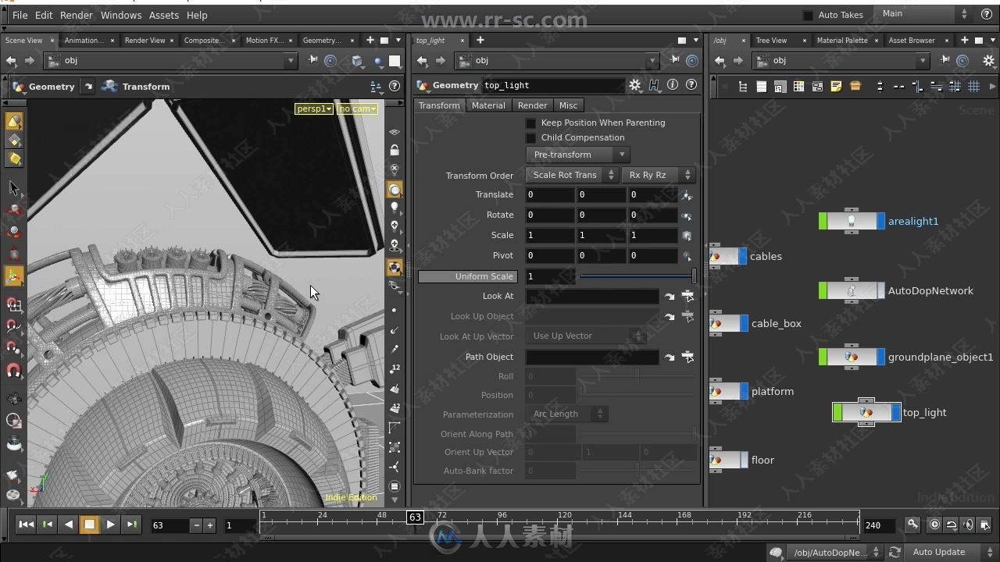Toggle real-time playback clock icon
1000x562 pixels.
(x=934, y=525)
